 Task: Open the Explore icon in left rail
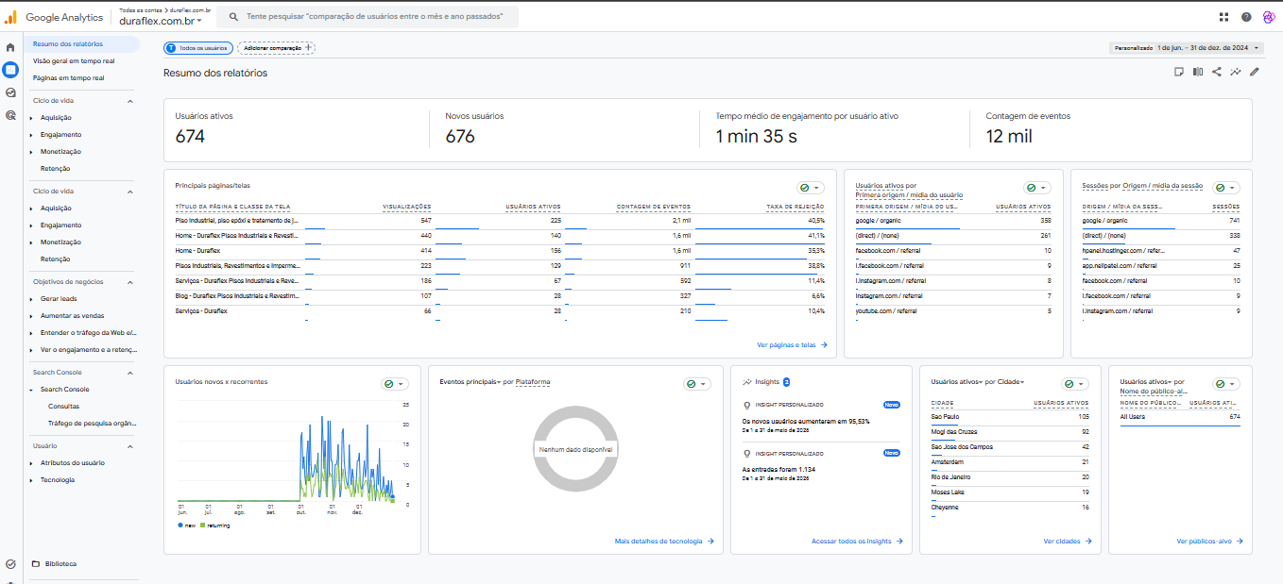coord(10,92)
